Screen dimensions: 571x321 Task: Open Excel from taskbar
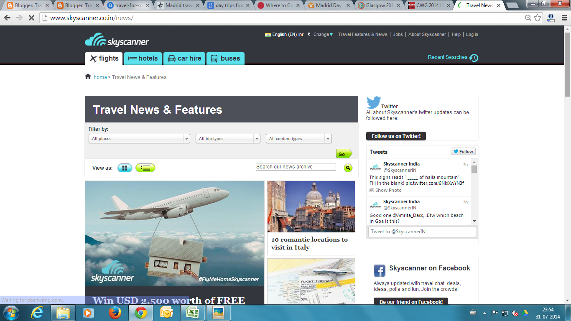pyautogui.click(x=192, y=313)
